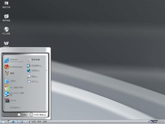Click the Start orb on the taskbar
This screenshot has width=165, height=124.
point(3,122)
